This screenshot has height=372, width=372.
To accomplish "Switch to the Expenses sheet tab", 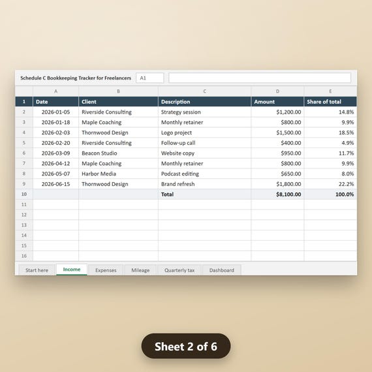I will tap(106, 270).
